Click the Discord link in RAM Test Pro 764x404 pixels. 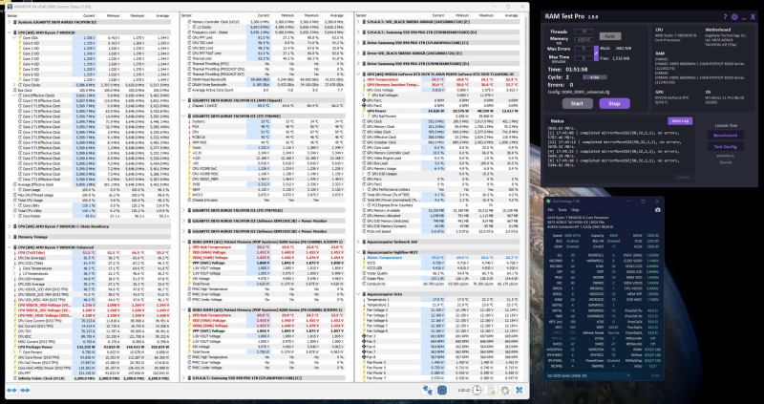(x=725, y=162)
